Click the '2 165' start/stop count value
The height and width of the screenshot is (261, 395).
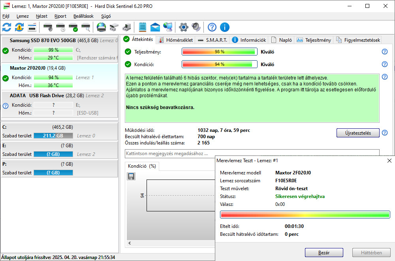pos(203,143)
